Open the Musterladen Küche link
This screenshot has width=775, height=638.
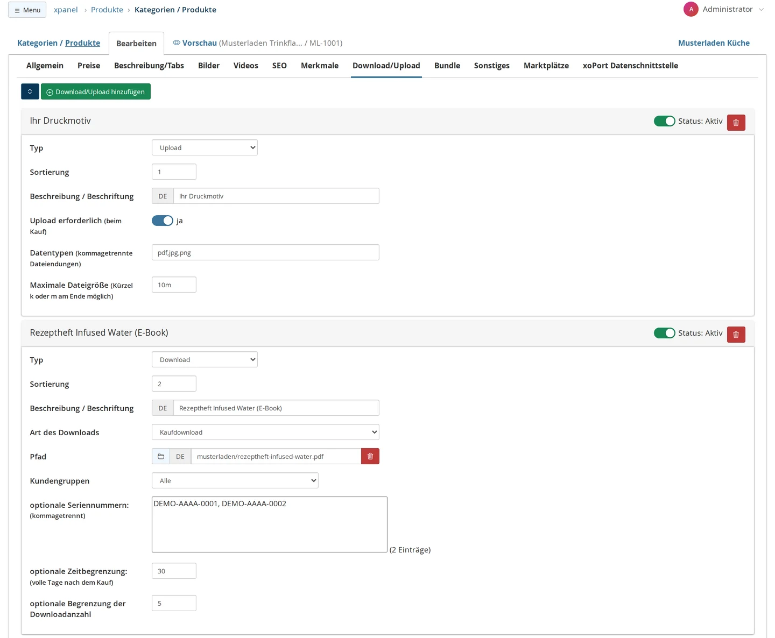click(714, 43)
